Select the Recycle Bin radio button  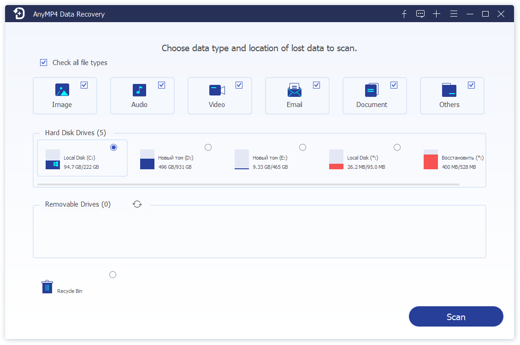[112, 274]
